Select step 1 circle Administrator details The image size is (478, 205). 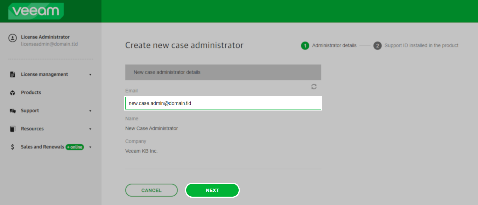point(305,46)
